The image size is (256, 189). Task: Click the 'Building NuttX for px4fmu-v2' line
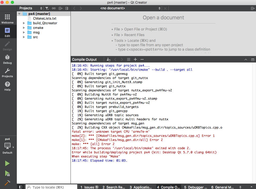coord(104,94)
